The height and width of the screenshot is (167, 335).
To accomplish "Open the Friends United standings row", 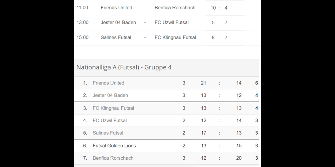I will [109, 83].
